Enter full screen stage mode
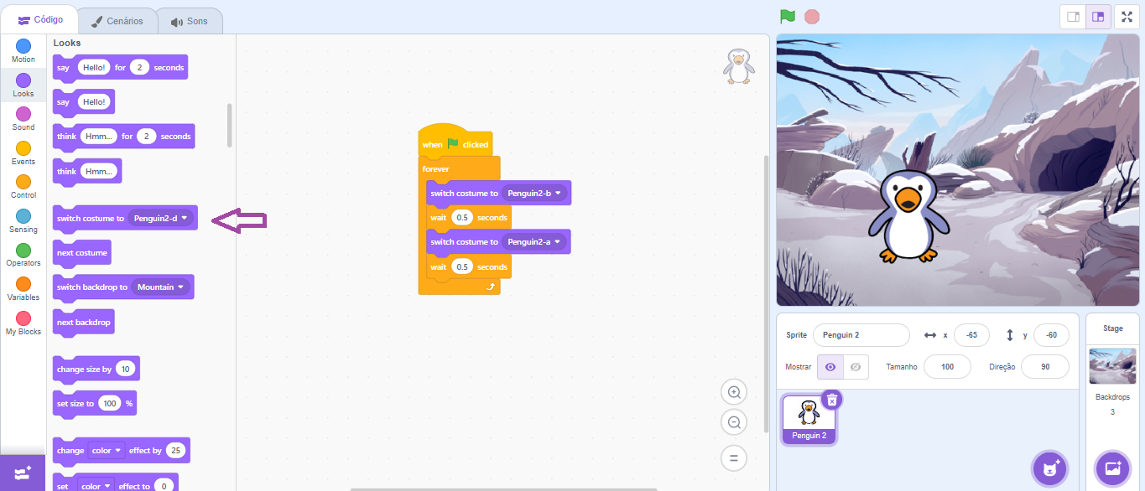Viewport: 1145px width, 491px height. click(1127, 17)
